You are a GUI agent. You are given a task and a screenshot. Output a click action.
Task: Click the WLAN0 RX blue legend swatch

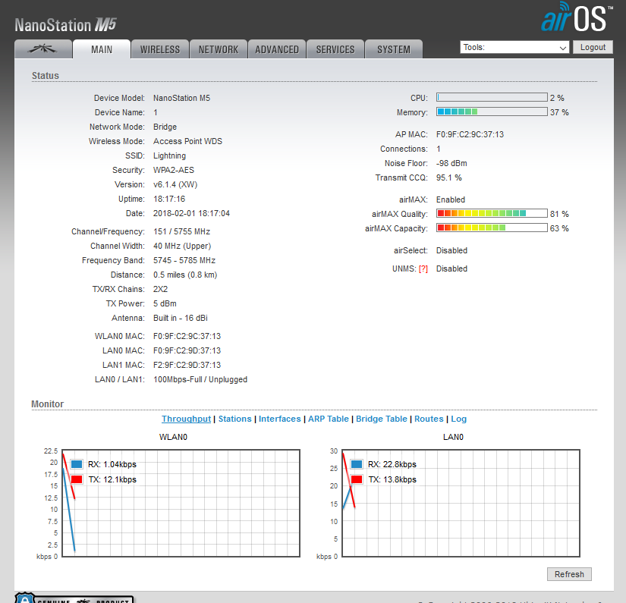[x=77, y=464]
